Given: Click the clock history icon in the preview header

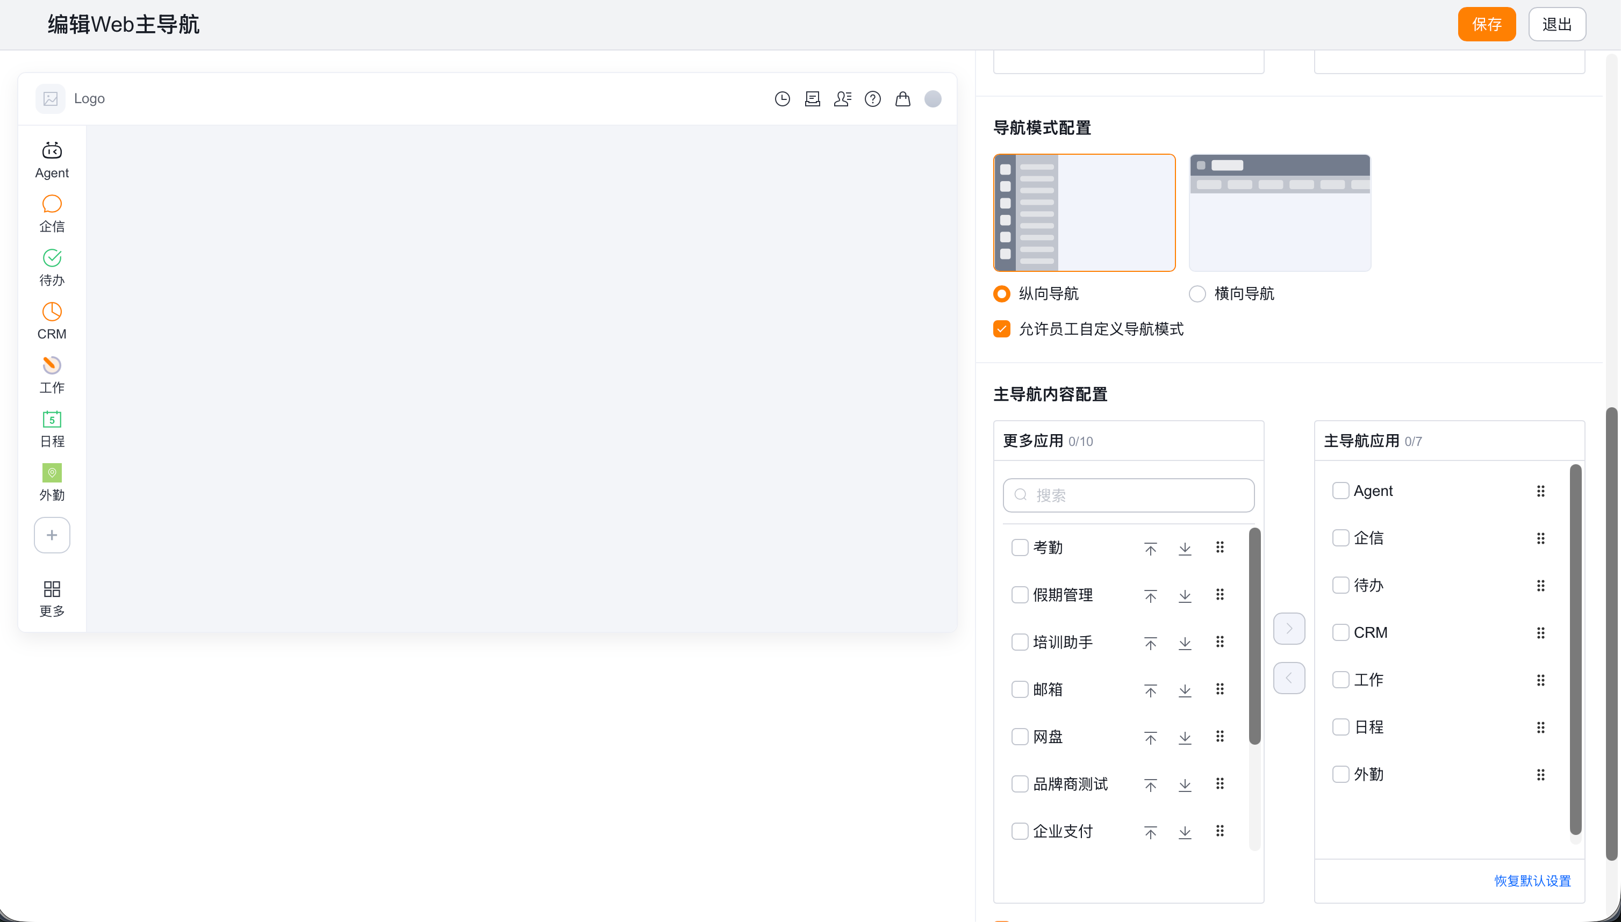Looking at the screenshot, I should tap(783, 99).
